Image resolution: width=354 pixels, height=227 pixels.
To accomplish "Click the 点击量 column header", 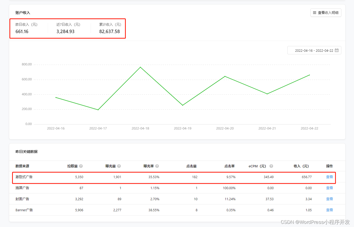I will 191,166.
